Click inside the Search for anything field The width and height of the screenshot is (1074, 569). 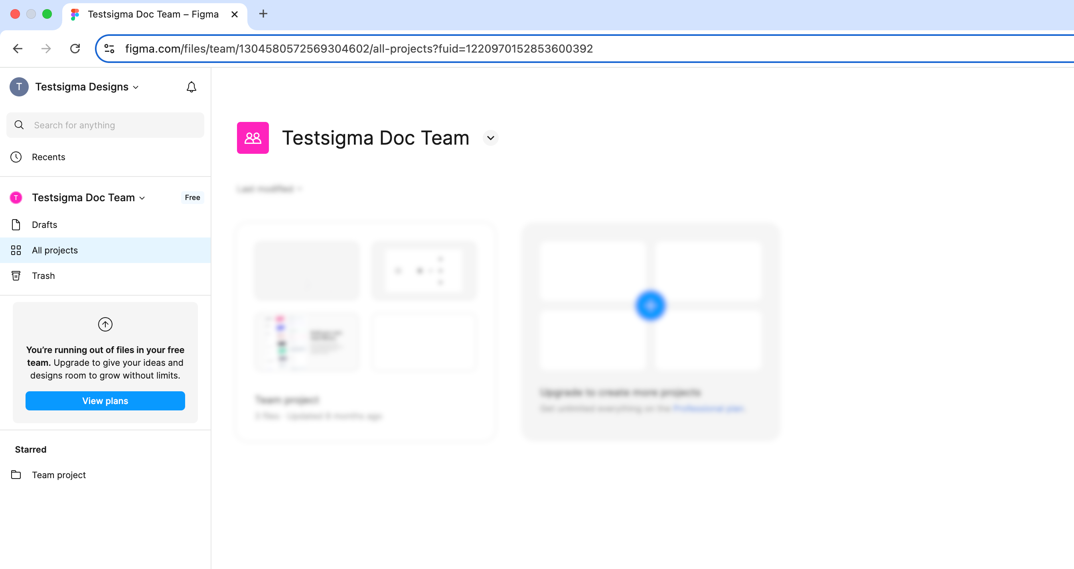(x=105, y=125)
